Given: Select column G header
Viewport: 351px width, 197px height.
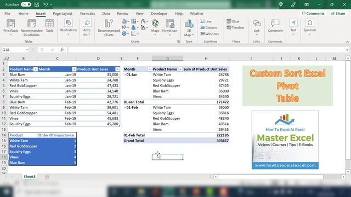Looking at the screenshot, I should click(x=167, y=59).
